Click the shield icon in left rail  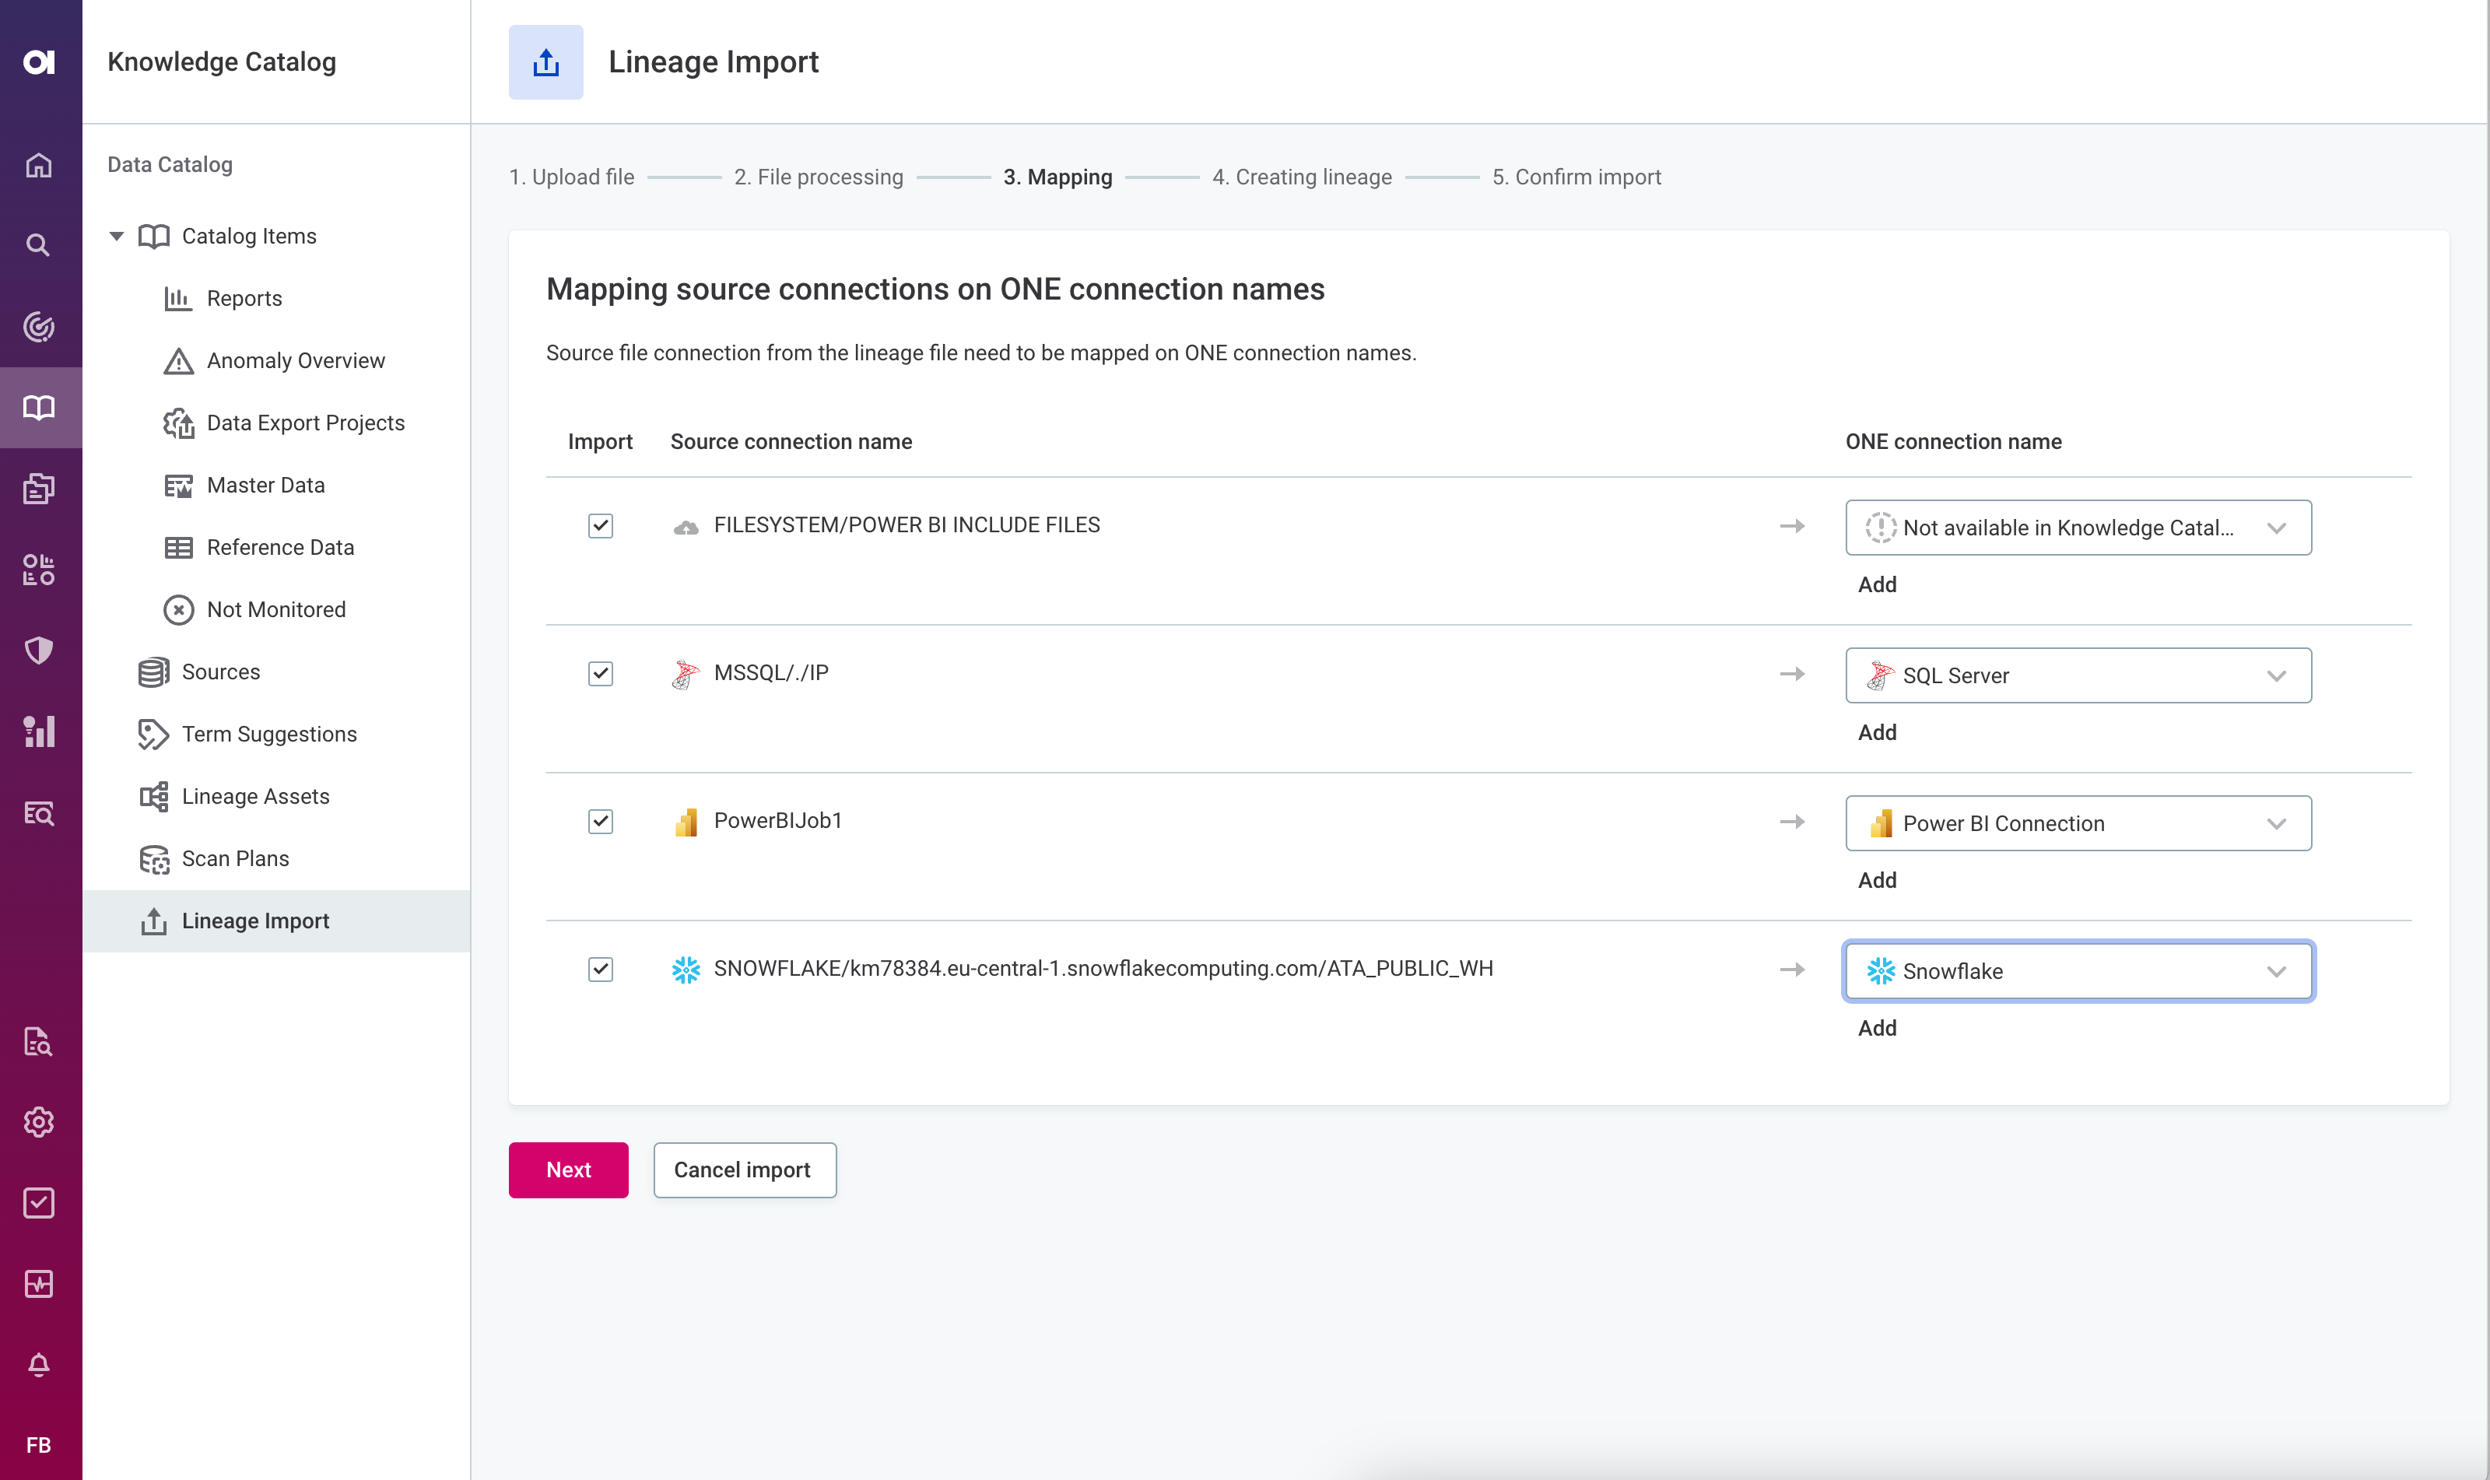click(x=39, y=651)
